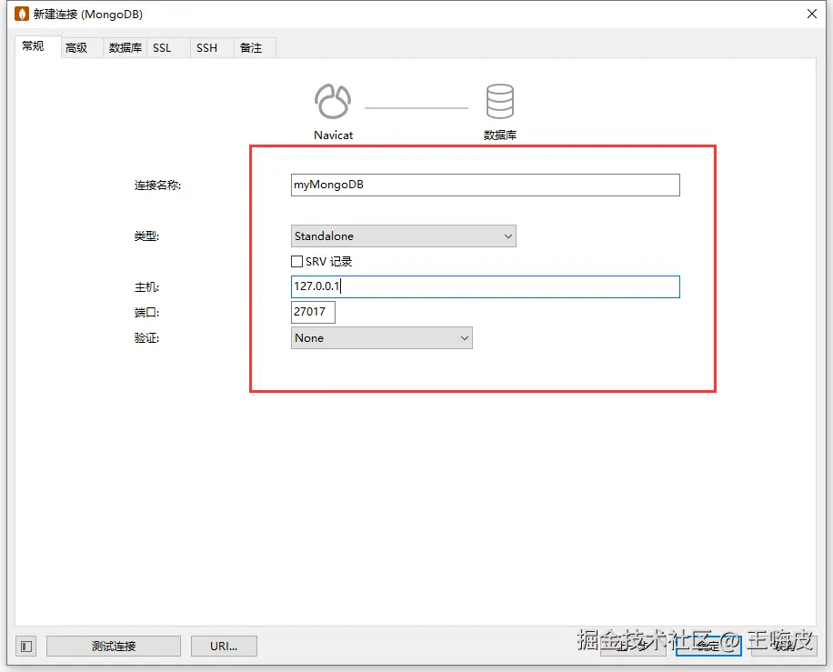Image resolution: width=833 pixels, height=672 pixels.
Task: Click the 确定 button
Action: [x=708, y=646]
